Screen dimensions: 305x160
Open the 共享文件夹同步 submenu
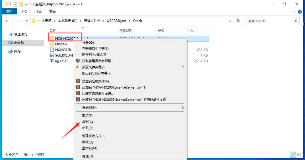point(130,67)
